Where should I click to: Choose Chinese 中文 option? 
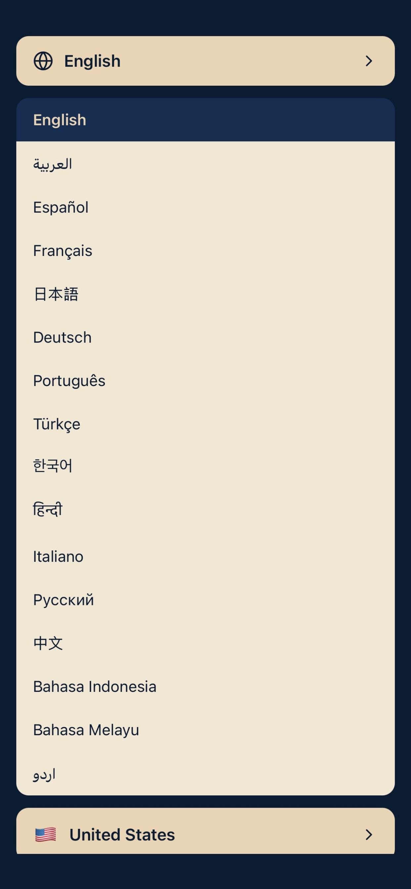point(206,643)
